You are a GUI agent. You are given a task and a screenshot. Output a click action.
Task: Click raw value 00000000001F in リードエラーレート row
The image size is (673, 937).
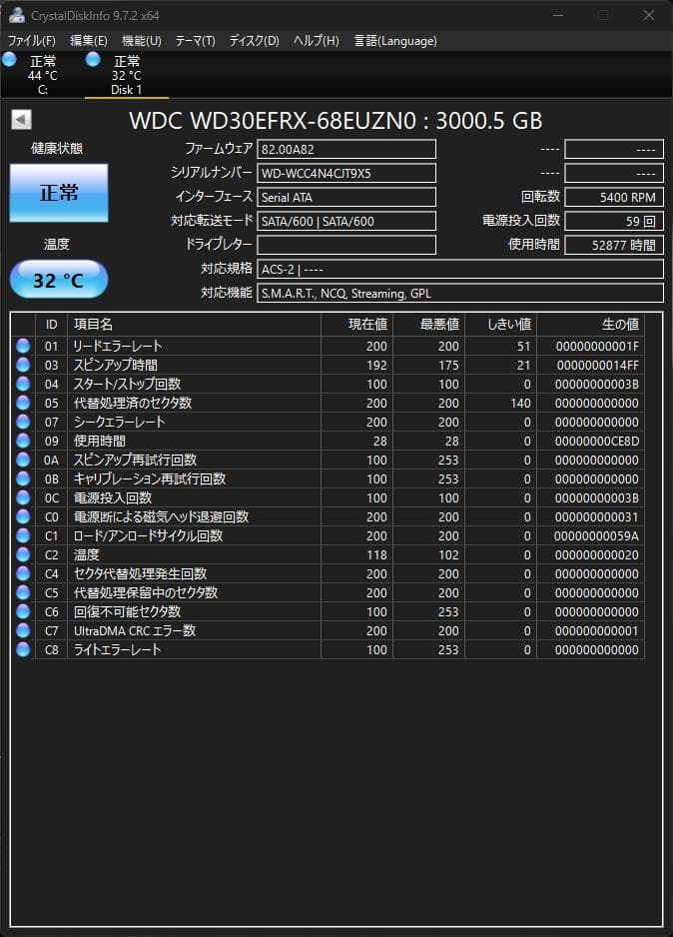click(597, 346)
